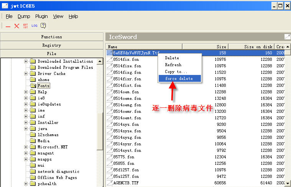Image resolution: width=291 pixels, height=187 pixels.
Task: Select the 8514fixg.fon file row
Action: 196,72
